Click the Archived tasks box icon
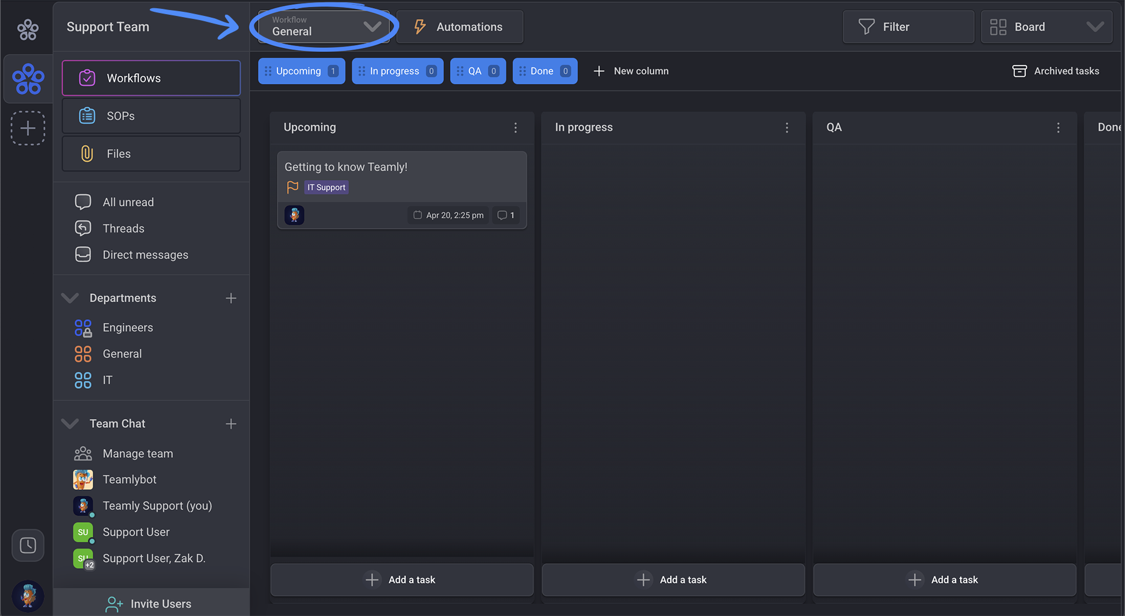The image size is (1125, 616). [x=1019, y=71]
